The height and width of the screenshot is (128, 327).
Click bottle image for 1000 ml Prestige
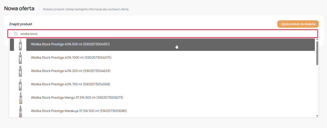point(20,58)
